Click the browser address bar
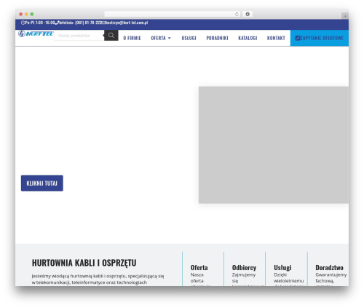The image size is (364, 308). click(173, 15)
